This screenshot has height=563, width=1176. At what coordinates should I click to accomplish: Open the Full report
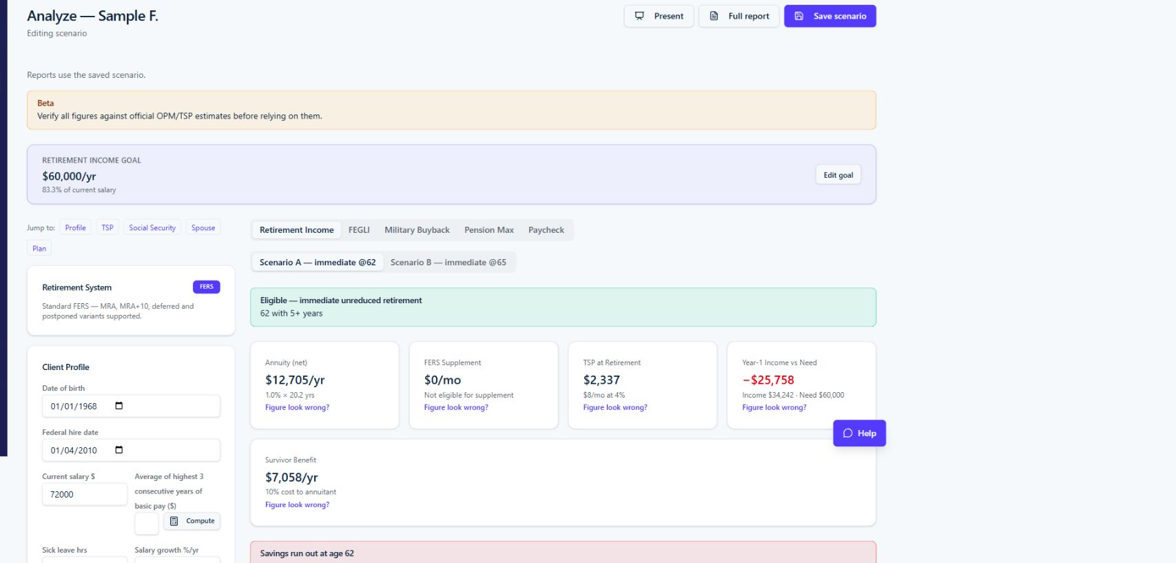point(739,16)
